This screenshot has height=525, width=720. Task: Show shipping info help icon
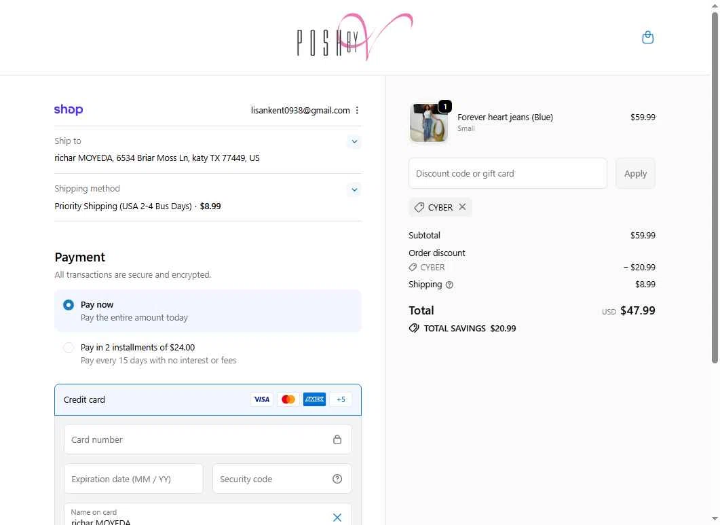[449, 285]
